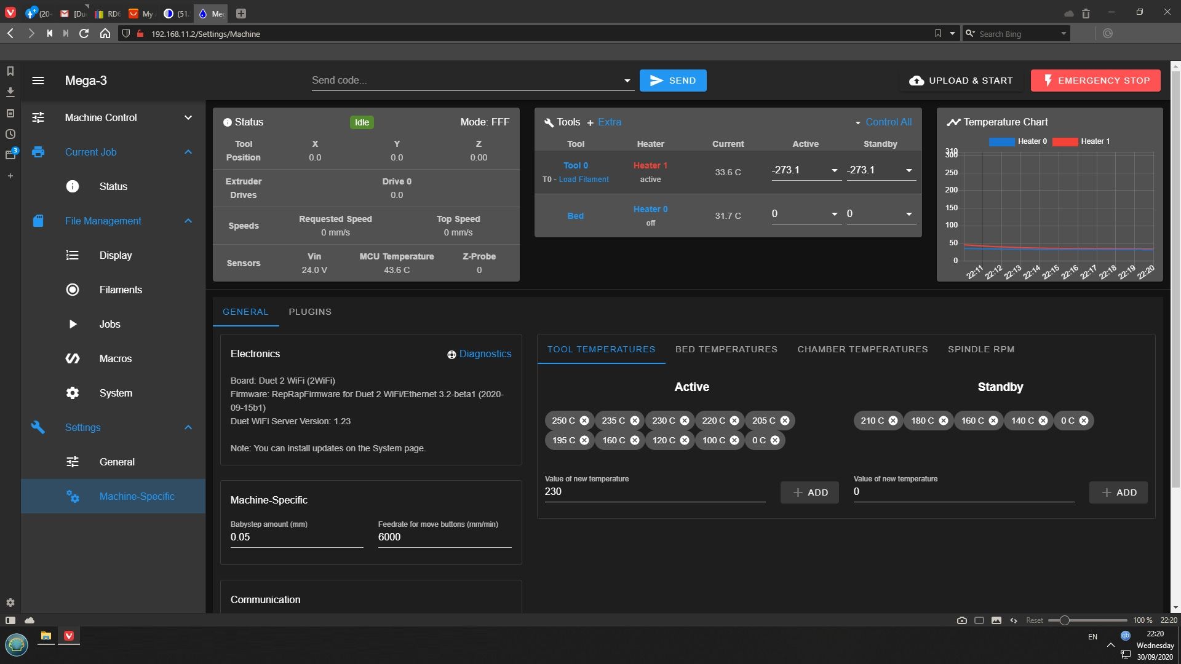This screenshot has height=664, width=1181.
Task: Toggle Heater 1 visibility in chart legend
Action: point(1081,141)
